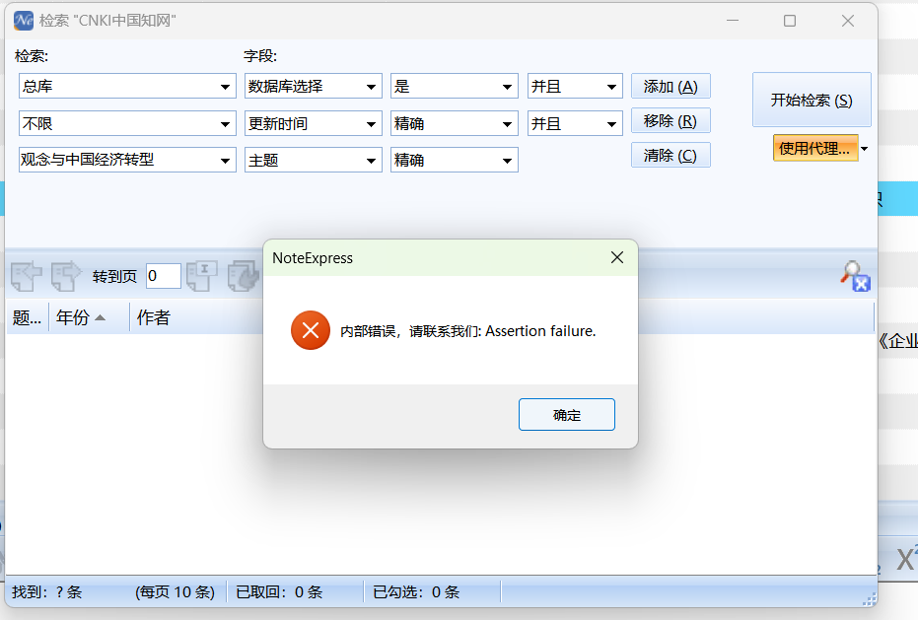Close the CNKI search window

click(848, 21)
